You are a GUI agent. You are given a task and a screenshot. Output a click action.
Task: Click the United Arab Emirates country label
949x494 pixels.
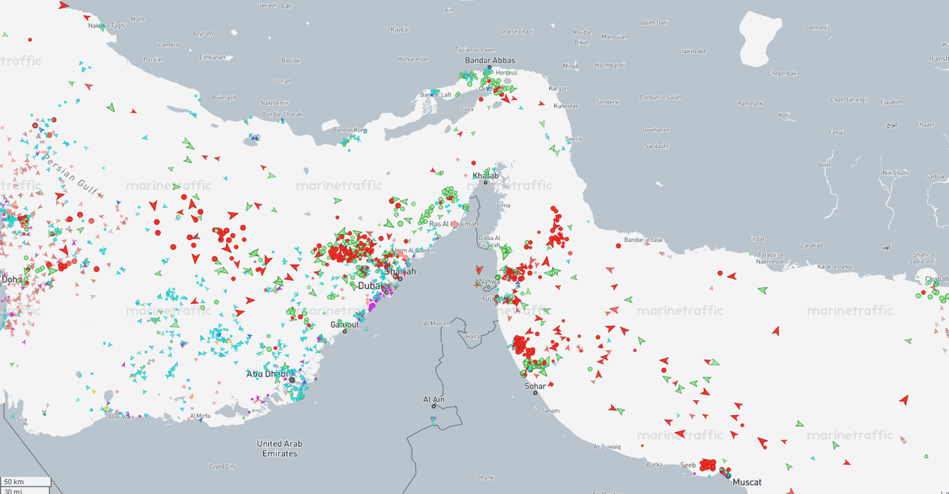[279, 449]
